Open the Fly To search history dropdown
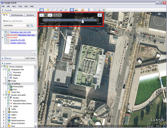Image resolution: width=167 pixels, height=128 pixels. [x=27, y=25]
